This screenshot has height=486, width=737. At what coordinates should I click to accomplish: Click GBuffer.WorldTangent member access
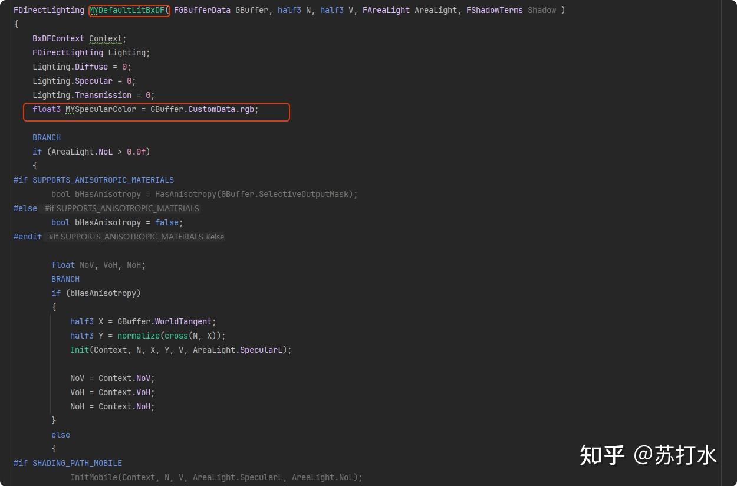tap(164, 321)
